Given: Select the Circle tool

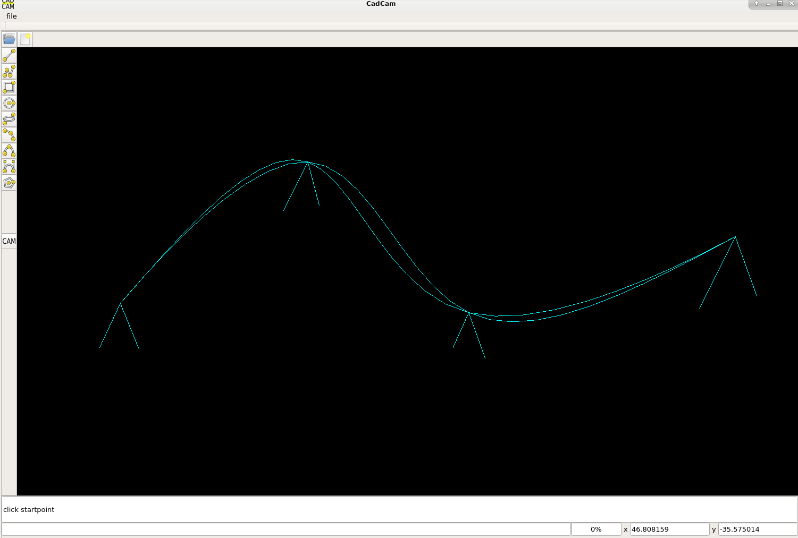Looking at the screenshot, I should tap(9, 103).
